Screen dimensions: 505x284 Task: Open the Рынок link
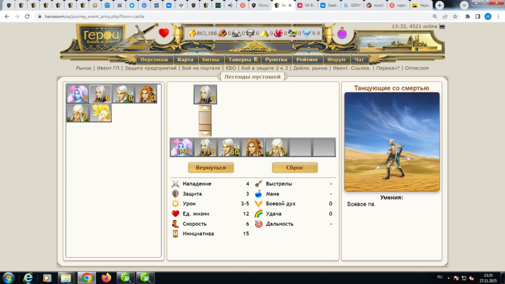pos(84,68)
